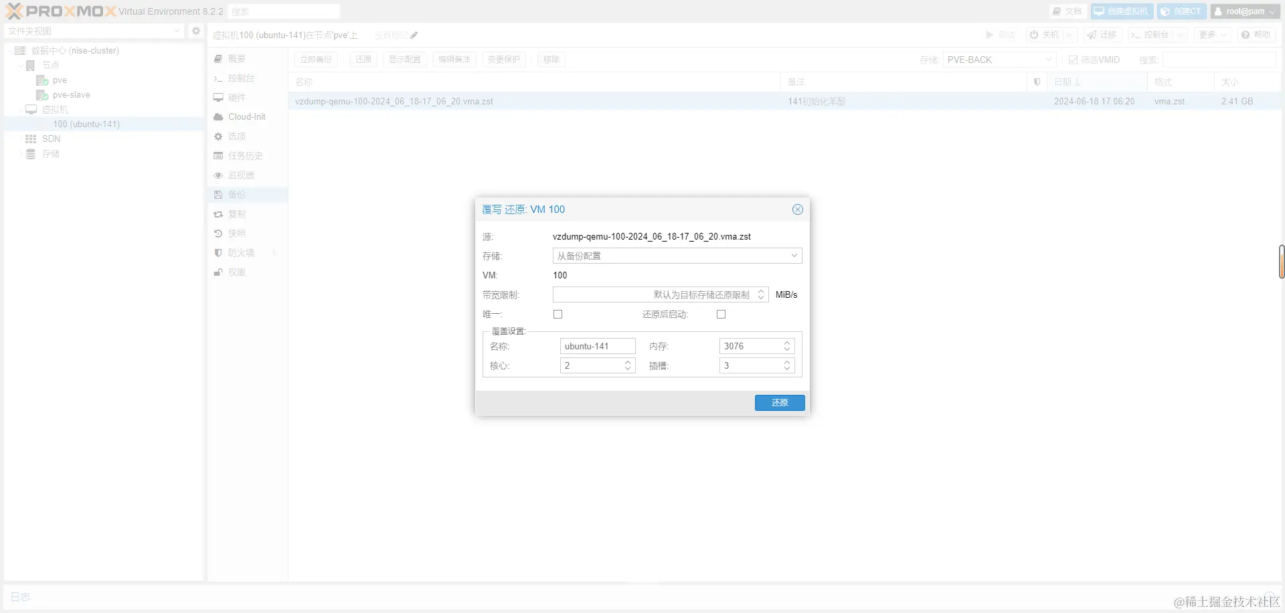Click the shield column header icon
Screen dimensions: 1285x613
pos(1037,82)
